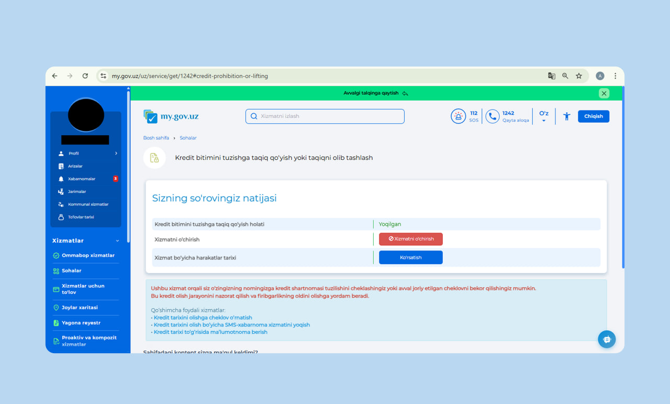Open Xabarnomalar notifications in sidebar

[82, 179]
